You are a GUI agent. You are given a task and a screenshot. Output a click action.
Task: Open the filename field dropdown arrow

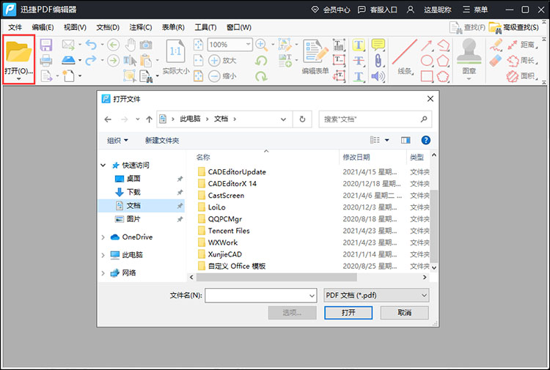(x=312, y=296)
